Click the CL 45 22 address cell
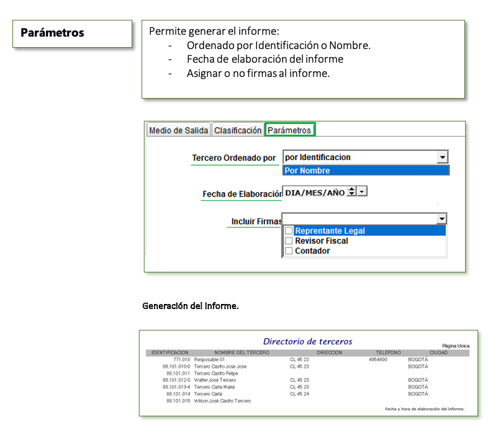Viewport: 488px width, 433px height. [299, 360]
